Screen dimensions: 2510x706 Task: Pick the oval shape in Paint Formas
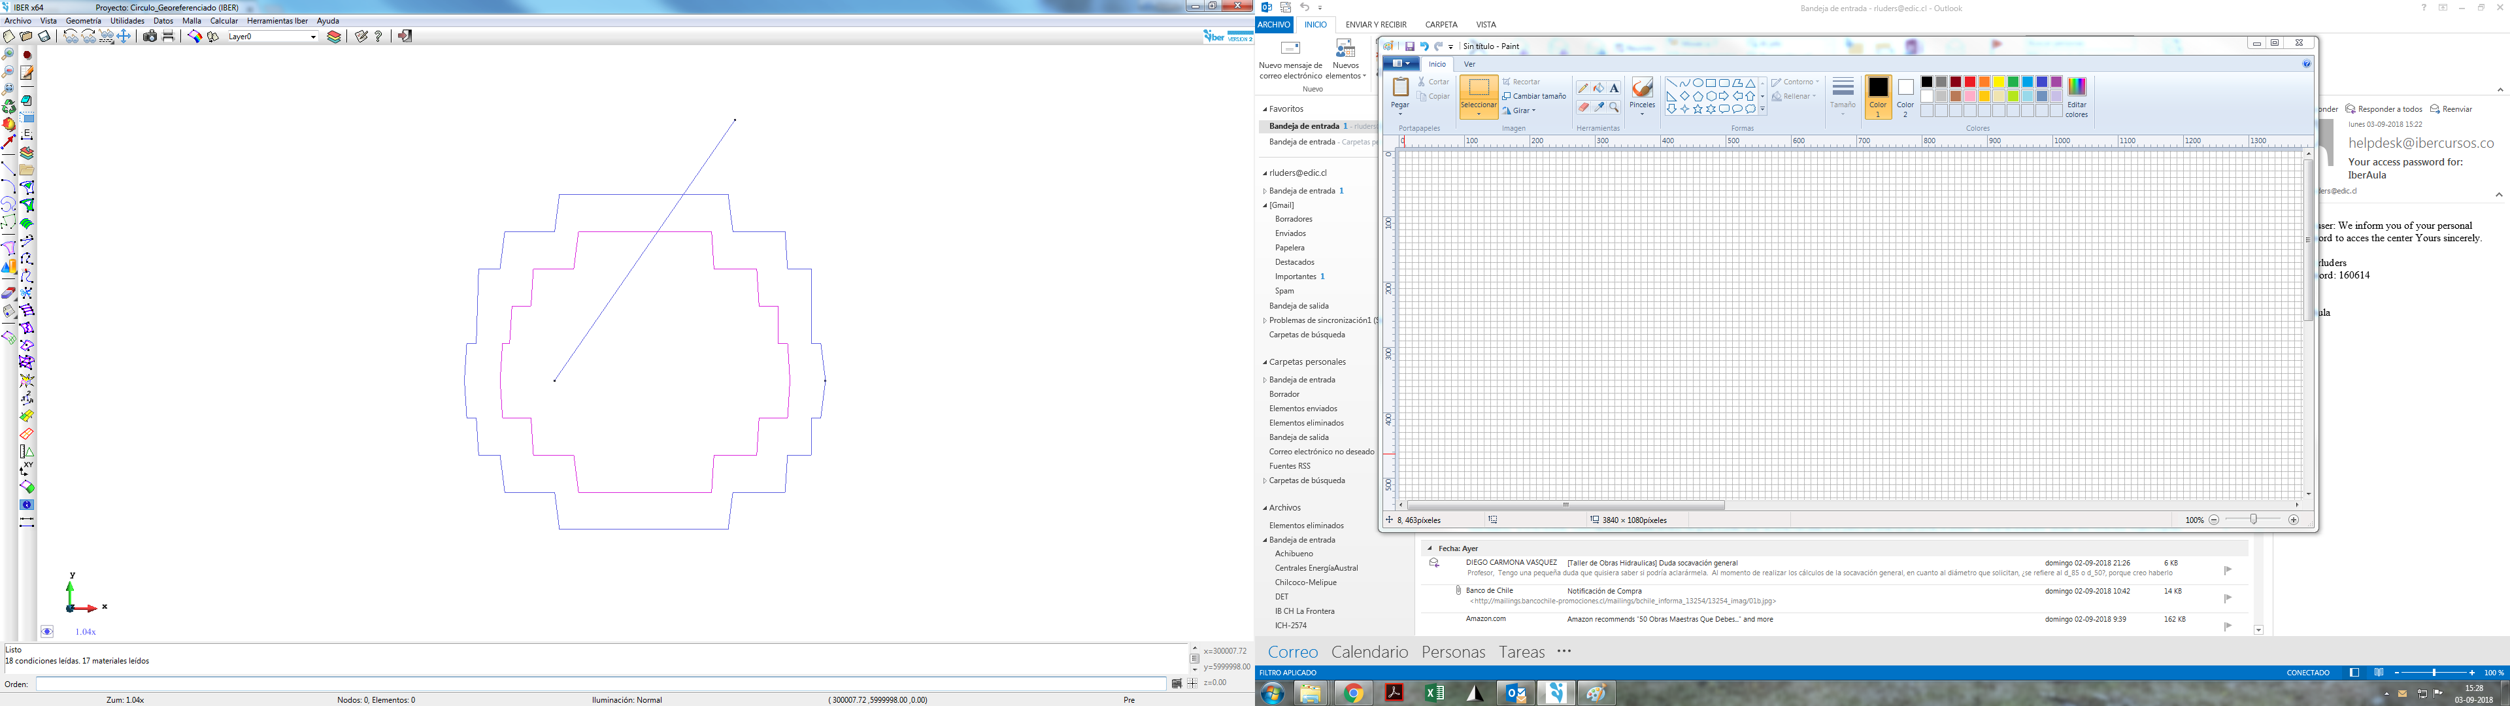tap(1698, 83)
